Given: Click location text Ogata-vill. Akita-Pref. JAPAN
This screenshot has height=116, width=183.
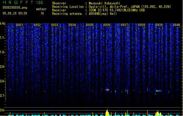Looking at the screenshot, I should [114, 7].
